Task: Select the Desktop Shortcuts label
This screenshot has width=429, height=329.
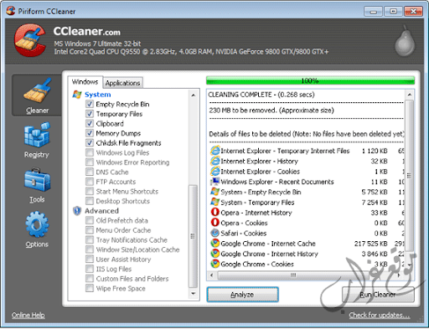Action: pyautogui.click(x=123, y=201)
